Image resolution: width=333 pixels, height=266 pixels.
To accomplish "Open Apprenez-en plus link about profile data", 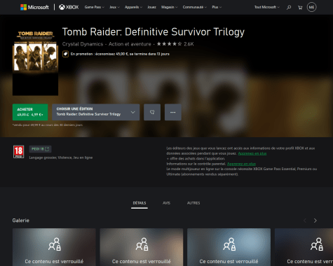I will coord(252,153).
